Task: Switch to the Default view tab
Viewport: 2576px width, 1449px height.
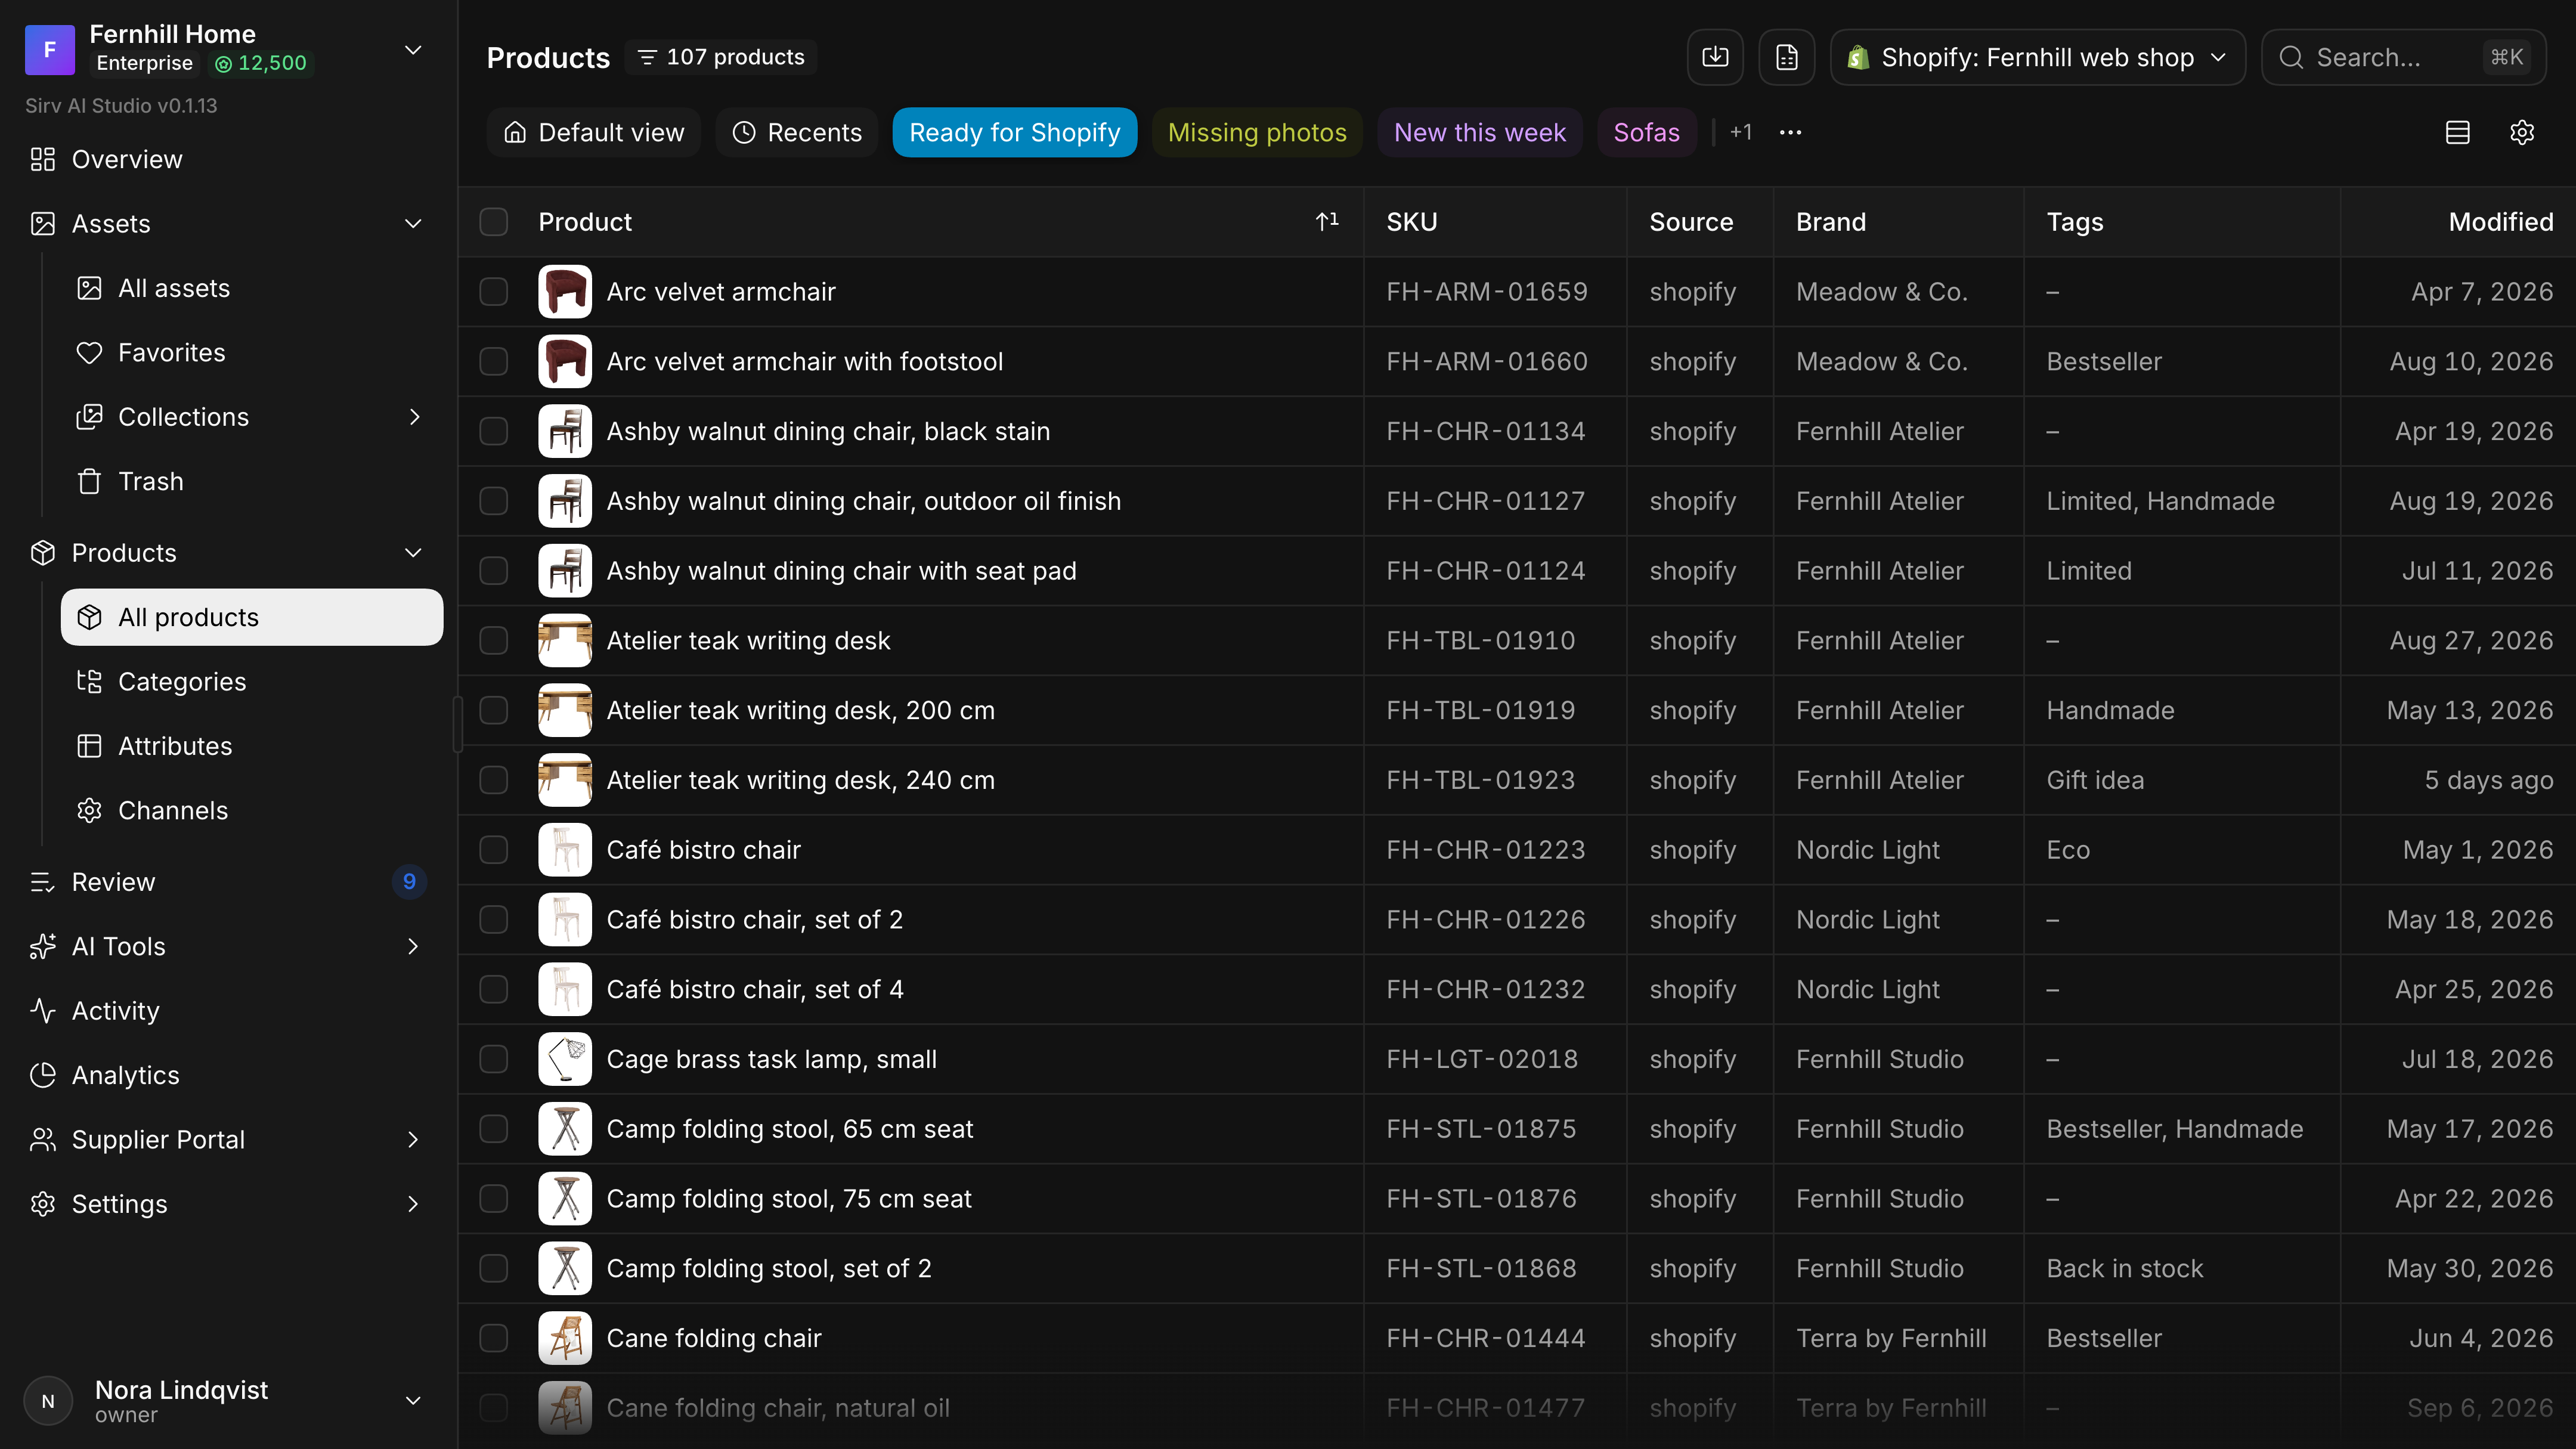Action: [594, 132]
